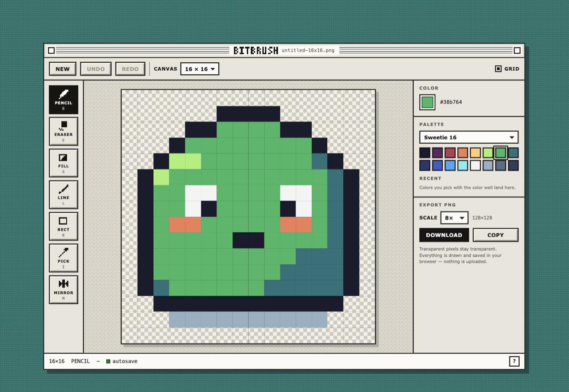The width and height of the screenshot is (569, 392).
Task: Click the title bar left square box
Action: coord(51,50)
